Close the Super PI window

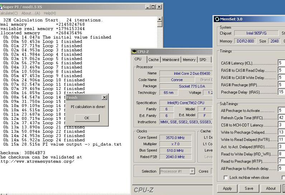tap(159, 7)
